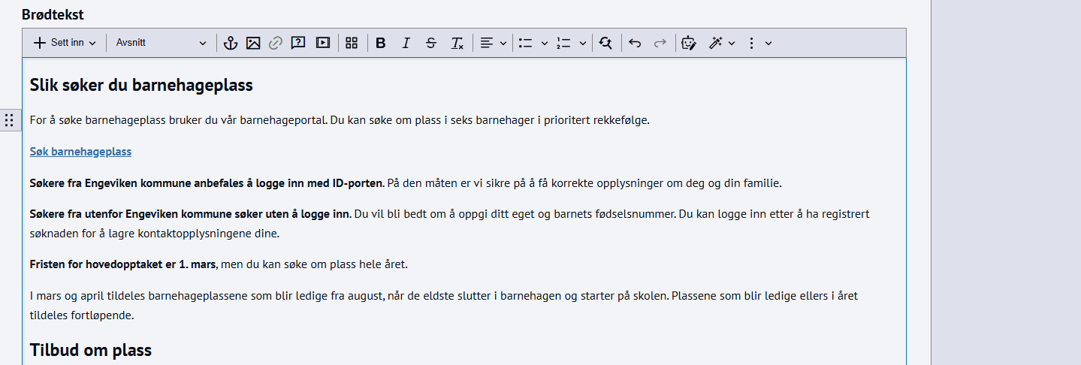1081x365 pixels.
Task: Expand the numbered list options arrow
Action: click(x=583, y=43)
